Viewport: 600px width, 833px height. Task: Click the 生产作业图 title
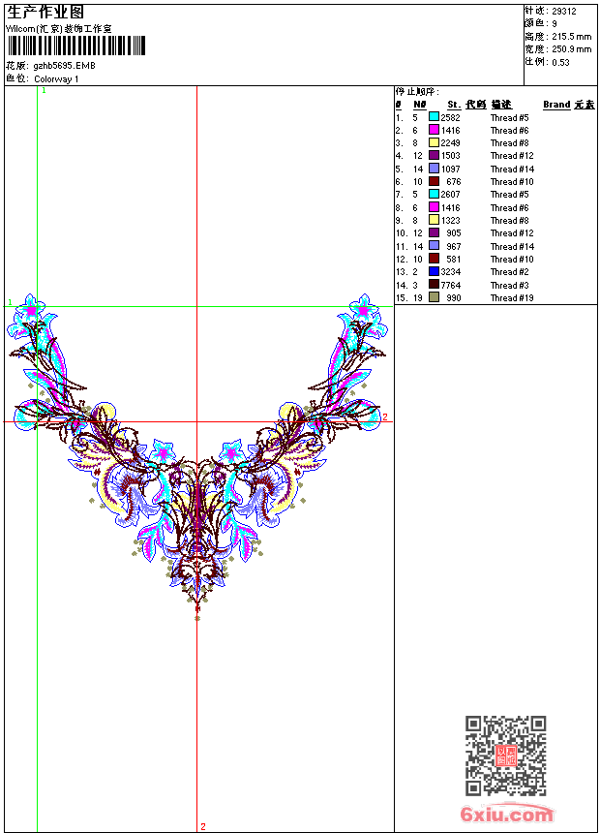pos(45,13)
